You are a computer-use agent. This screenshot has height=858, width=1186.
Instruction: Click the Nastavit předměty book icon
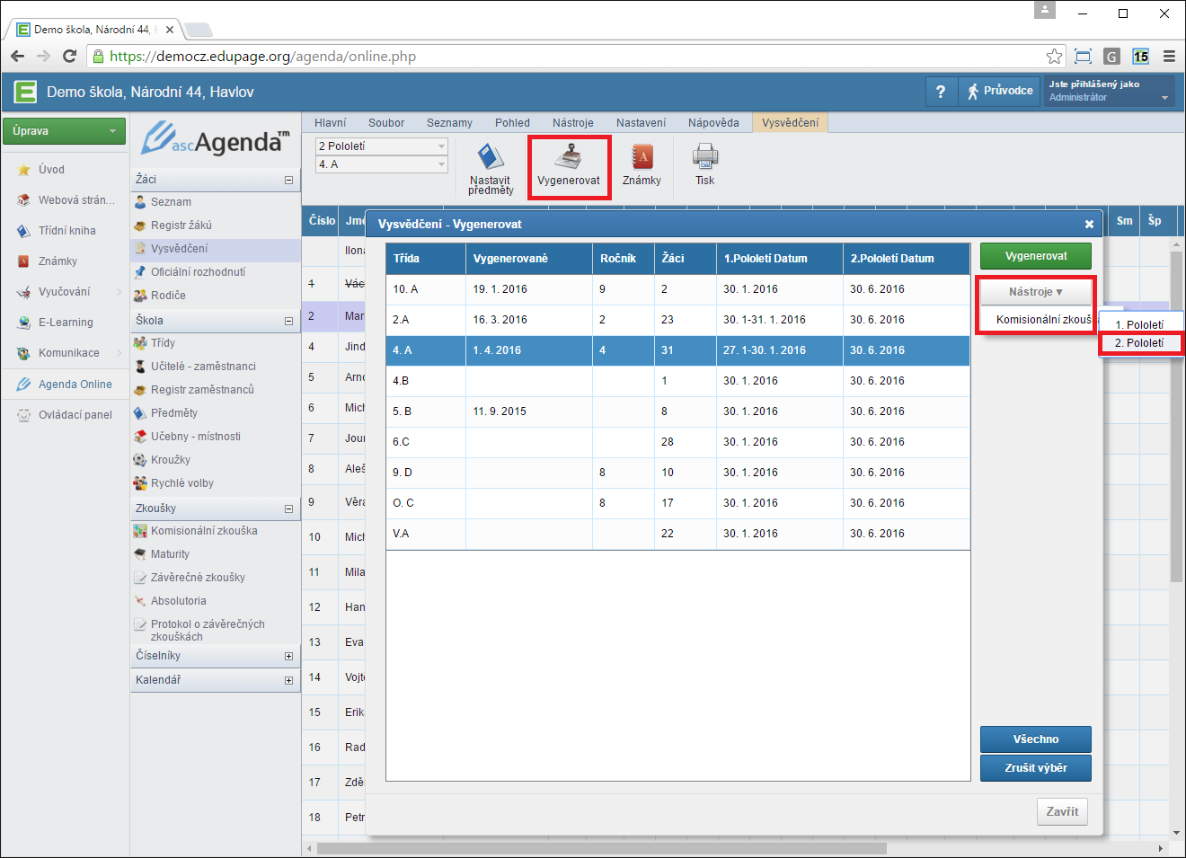pos(490,157)
